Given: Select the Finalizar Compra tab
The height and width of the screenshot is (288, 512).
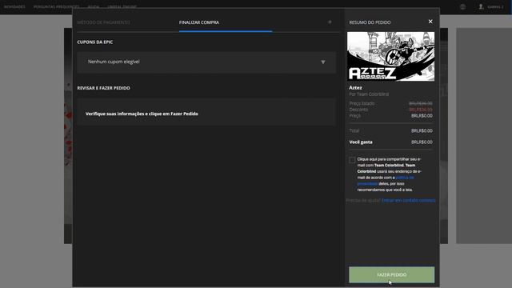Looking at the screenshot, I should click(x=199, y=22).
